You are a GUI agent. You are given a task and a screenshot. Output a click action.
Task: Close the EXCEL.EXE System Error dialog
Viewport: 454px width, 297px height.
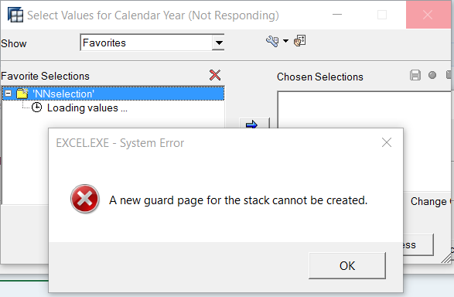pyautogui.click(x=387, y=142)
